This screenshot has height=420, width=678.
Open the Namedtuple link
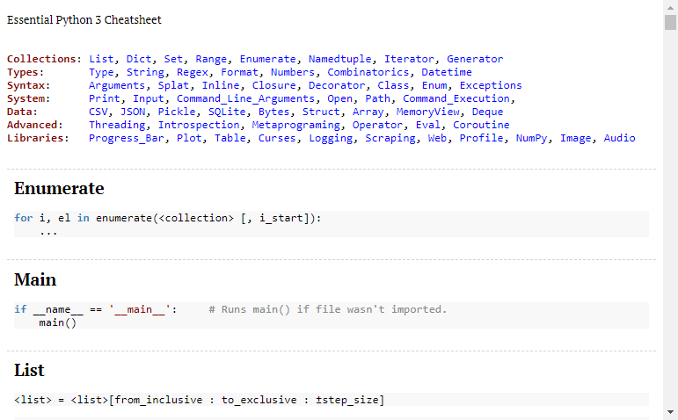[339, 59]
